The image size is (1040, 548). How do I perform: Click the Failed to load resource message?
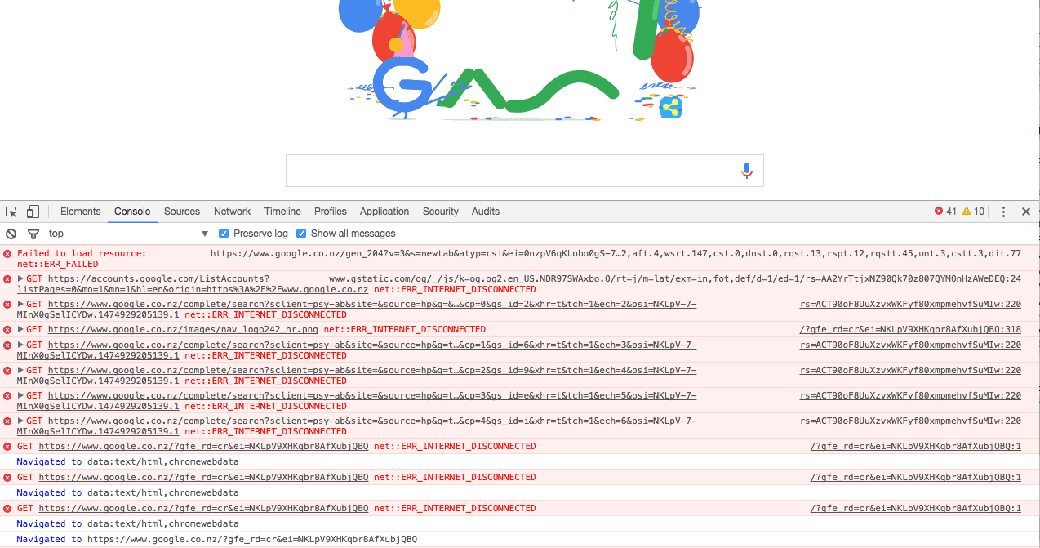tap(82, 254)
